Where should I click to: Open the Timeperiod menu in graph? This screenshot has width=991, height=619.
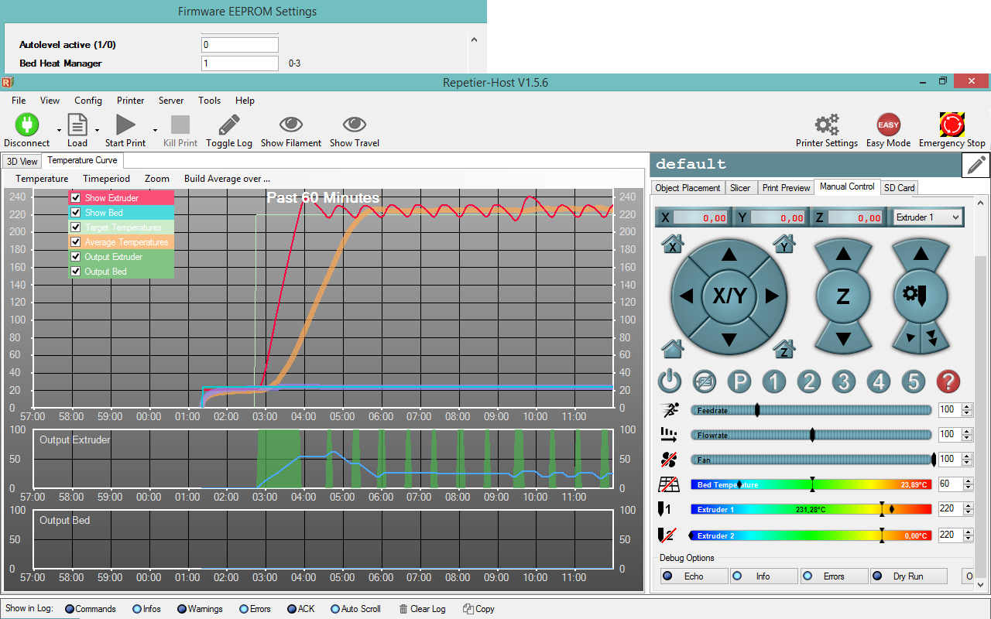tap(106, 179)
